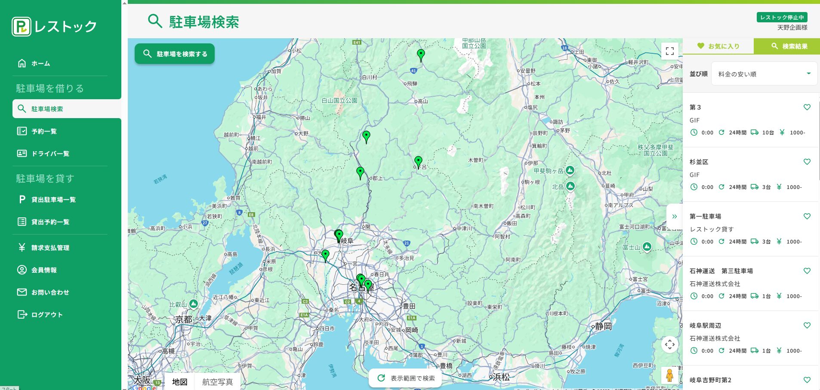Open 予約一覧 in the sidebar
The image size is (820, 390).
pos(44,131)
